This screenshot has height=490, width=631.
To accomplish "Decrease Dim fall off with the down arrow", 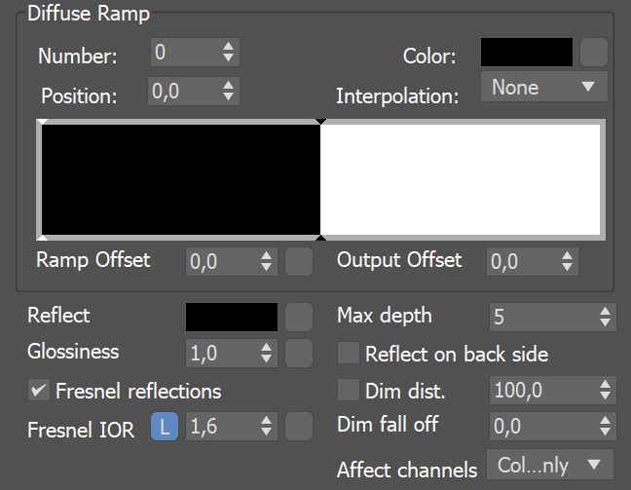I will pyautogui.click(x=605, y=432).
